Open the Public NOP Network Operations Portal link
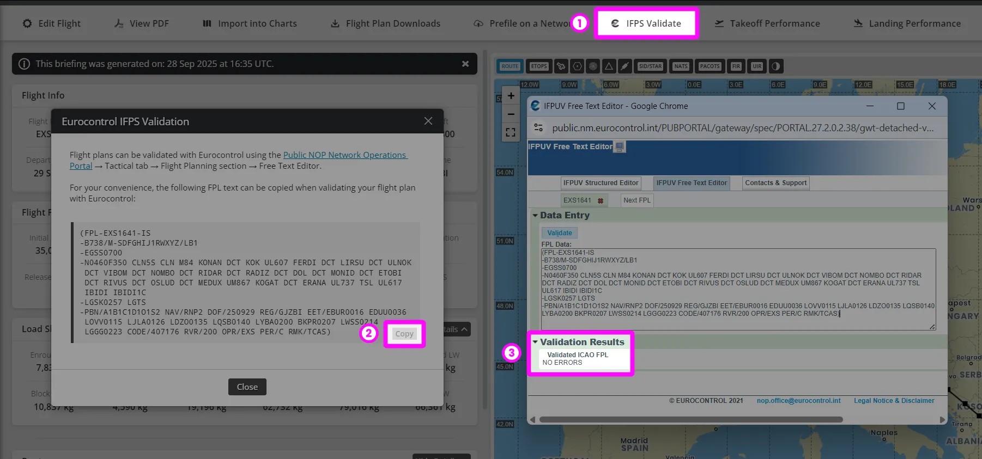This screenshot has width=982, height=459. pos(344,155)
